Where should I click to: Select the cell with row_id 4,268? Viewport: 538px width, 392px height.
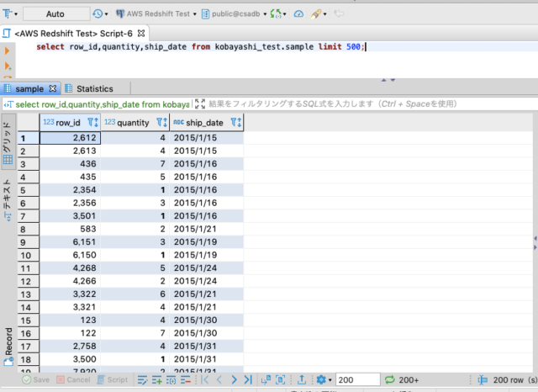(x=70, y=268)
